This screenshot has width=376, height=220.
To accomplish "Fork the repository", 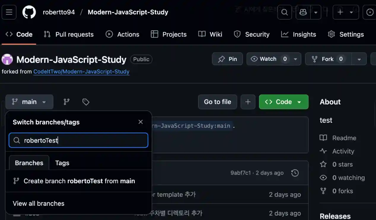I will 328,59.
